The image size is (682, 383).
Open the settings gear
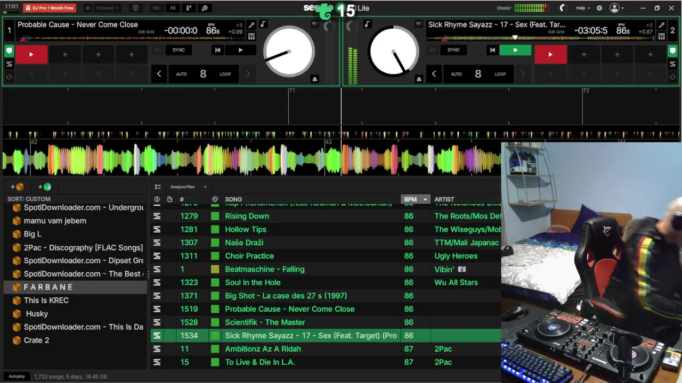coord(599,8)
